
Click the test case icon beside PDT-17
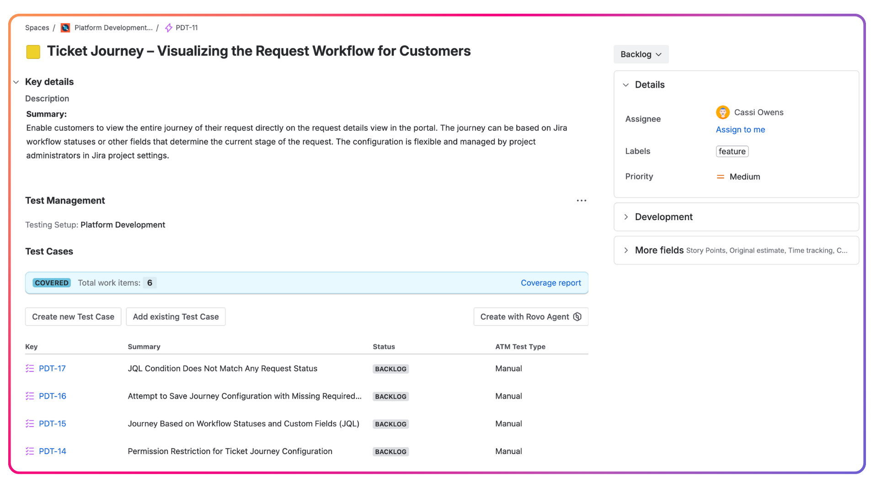click(x=30, y=369)
